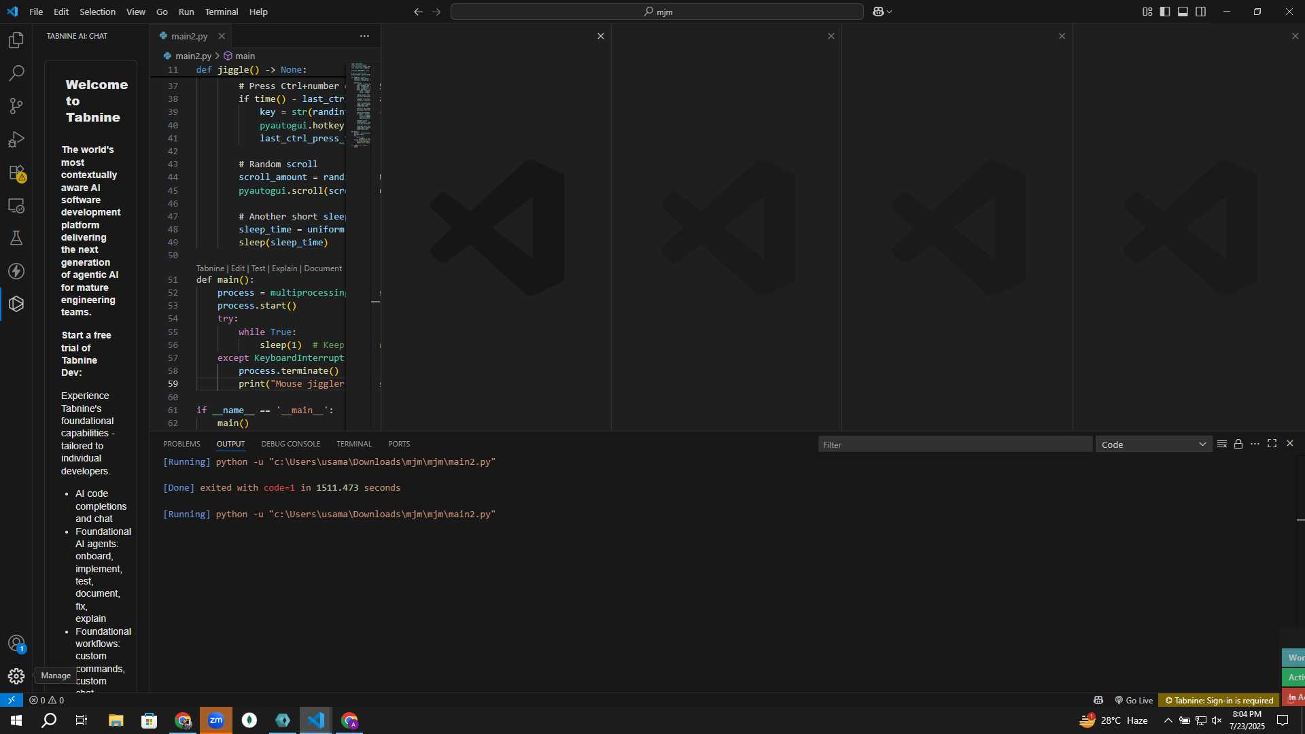The image size is (1305, 734).
Task: Click the Tabnine Explain code lens
Action: click(284, 268)
